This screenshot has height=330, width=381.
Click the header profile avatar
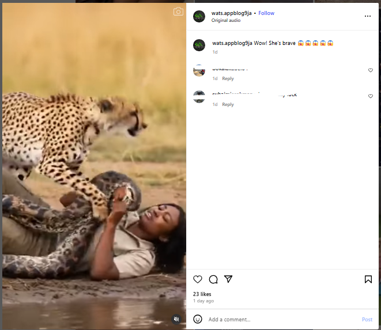pos(199,16)
